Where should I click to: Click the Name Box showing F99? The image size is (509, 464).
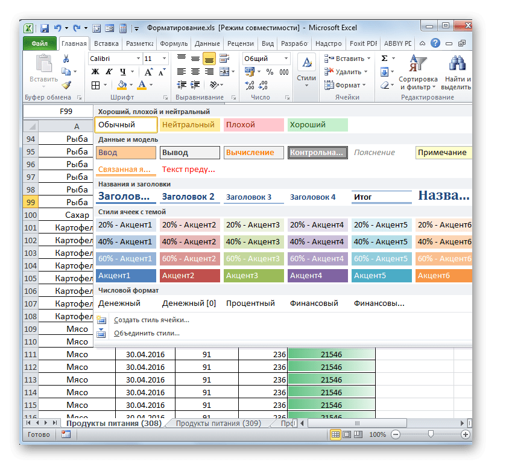(58, 112)
